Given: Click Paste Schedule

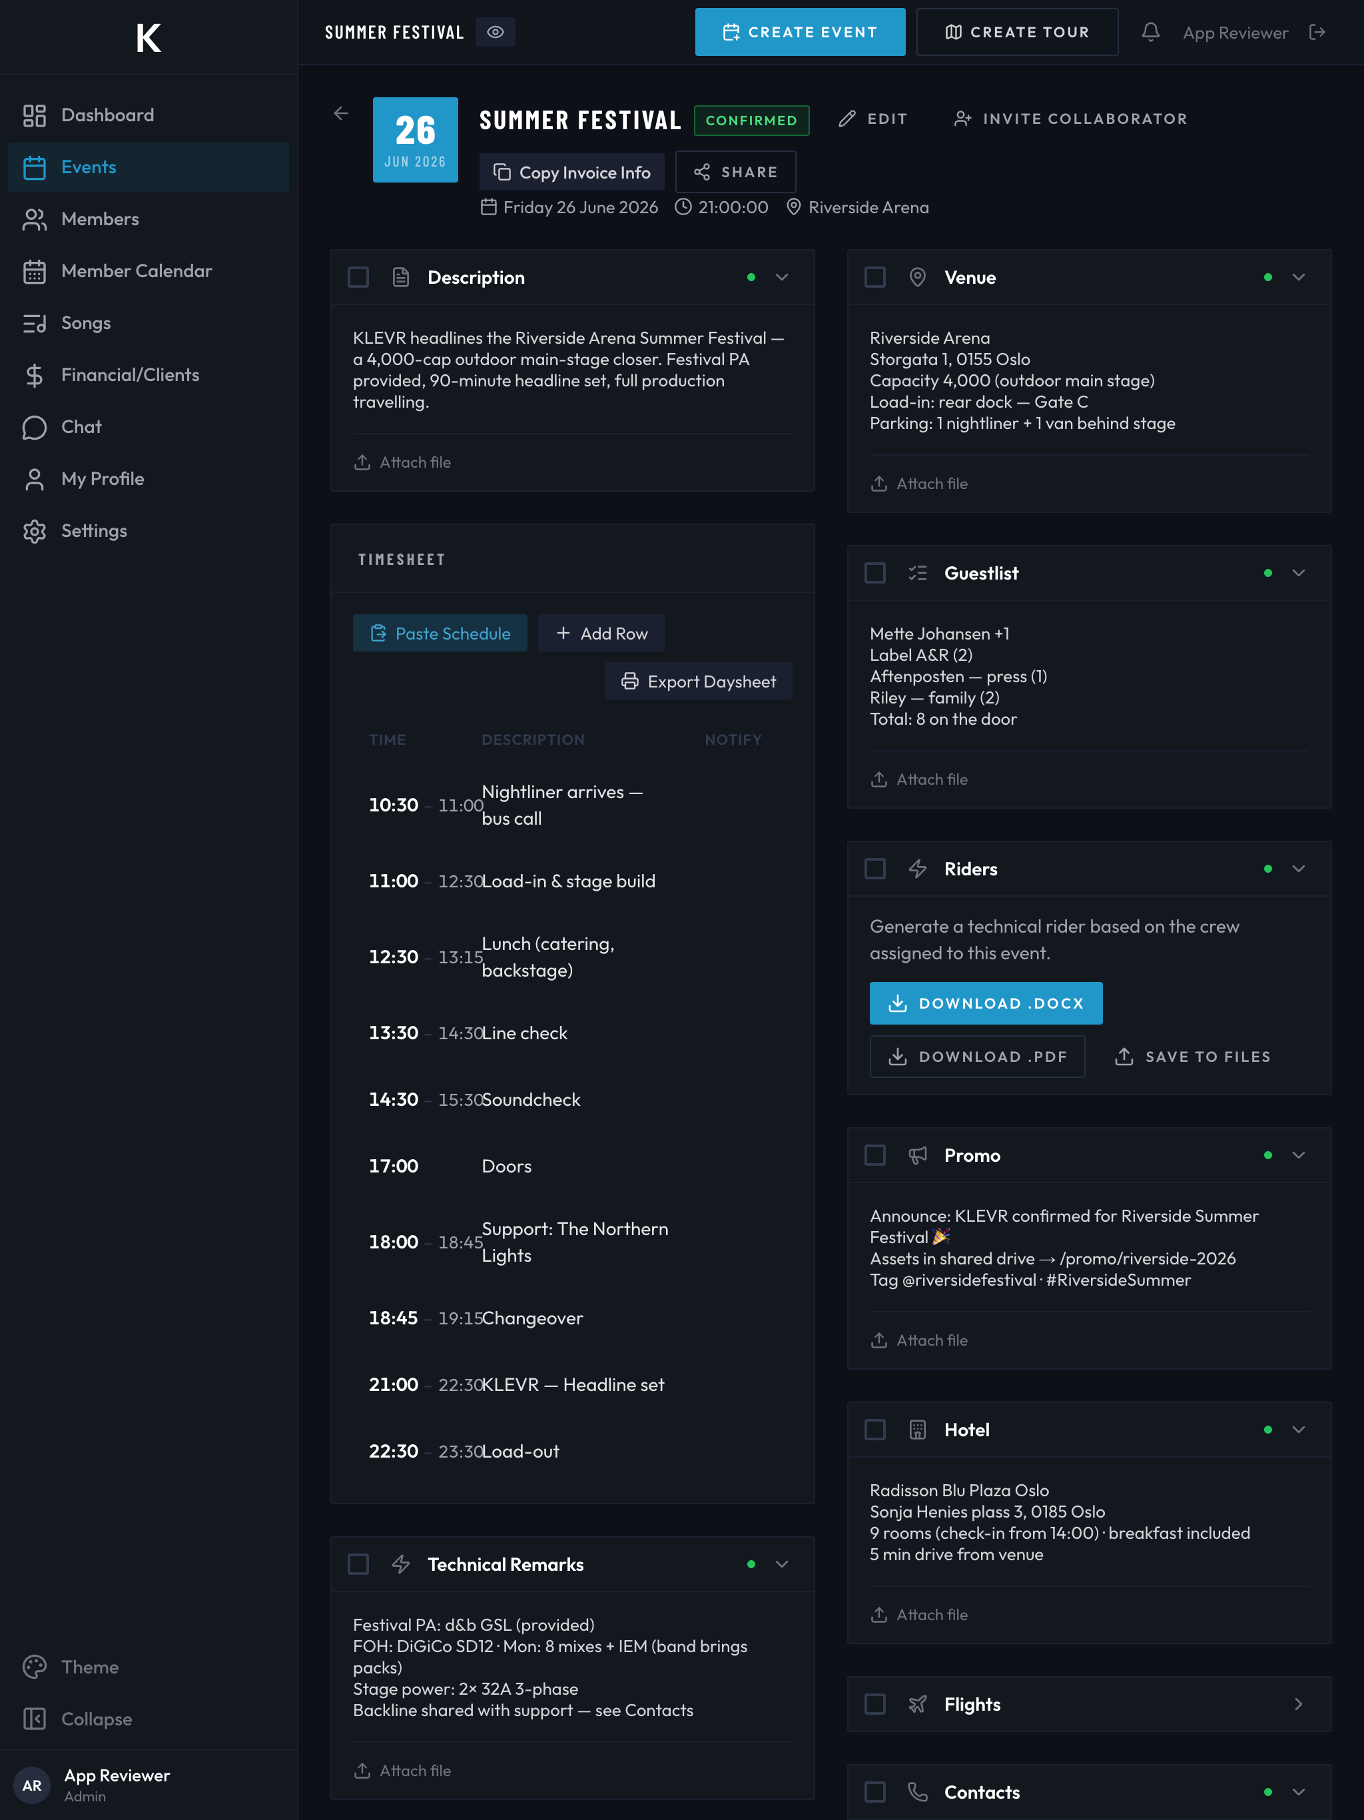Looking at the screenshot, I should click(x=440, y=634).
